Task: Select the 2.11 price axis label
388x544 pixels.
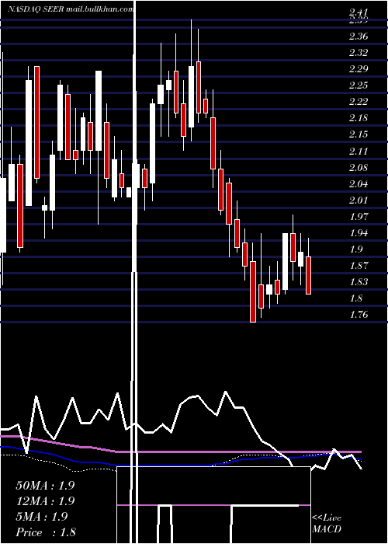Action: pos(359,152)
